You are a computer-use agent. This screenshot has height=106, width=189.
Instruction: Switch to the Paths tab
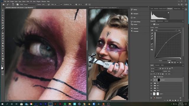pos(162,65)
